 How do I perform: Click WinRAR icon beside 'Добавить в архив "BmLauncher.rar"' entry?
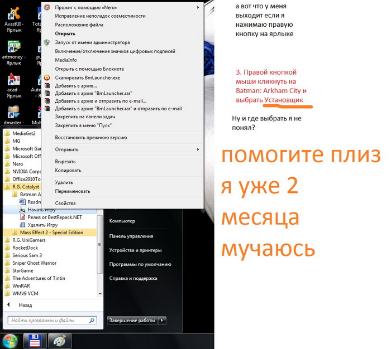point(47,93)
